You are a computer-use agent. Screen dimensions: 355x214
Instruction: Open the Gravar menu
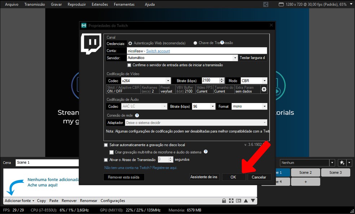pyautogui.click(x=56, y=4)
